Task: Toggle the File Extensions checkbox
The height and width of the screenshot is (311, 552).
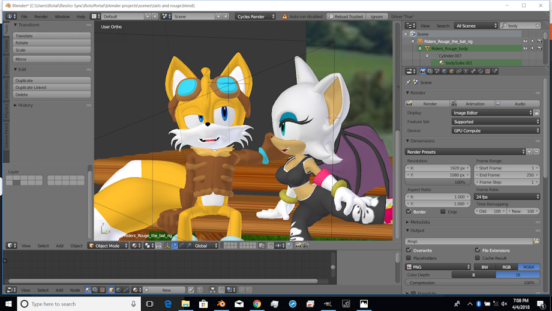Action: pyautogui.click(x=478, y=250)
